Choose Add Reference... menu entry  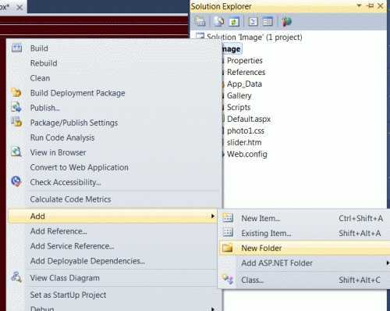(x=58, y=231)
